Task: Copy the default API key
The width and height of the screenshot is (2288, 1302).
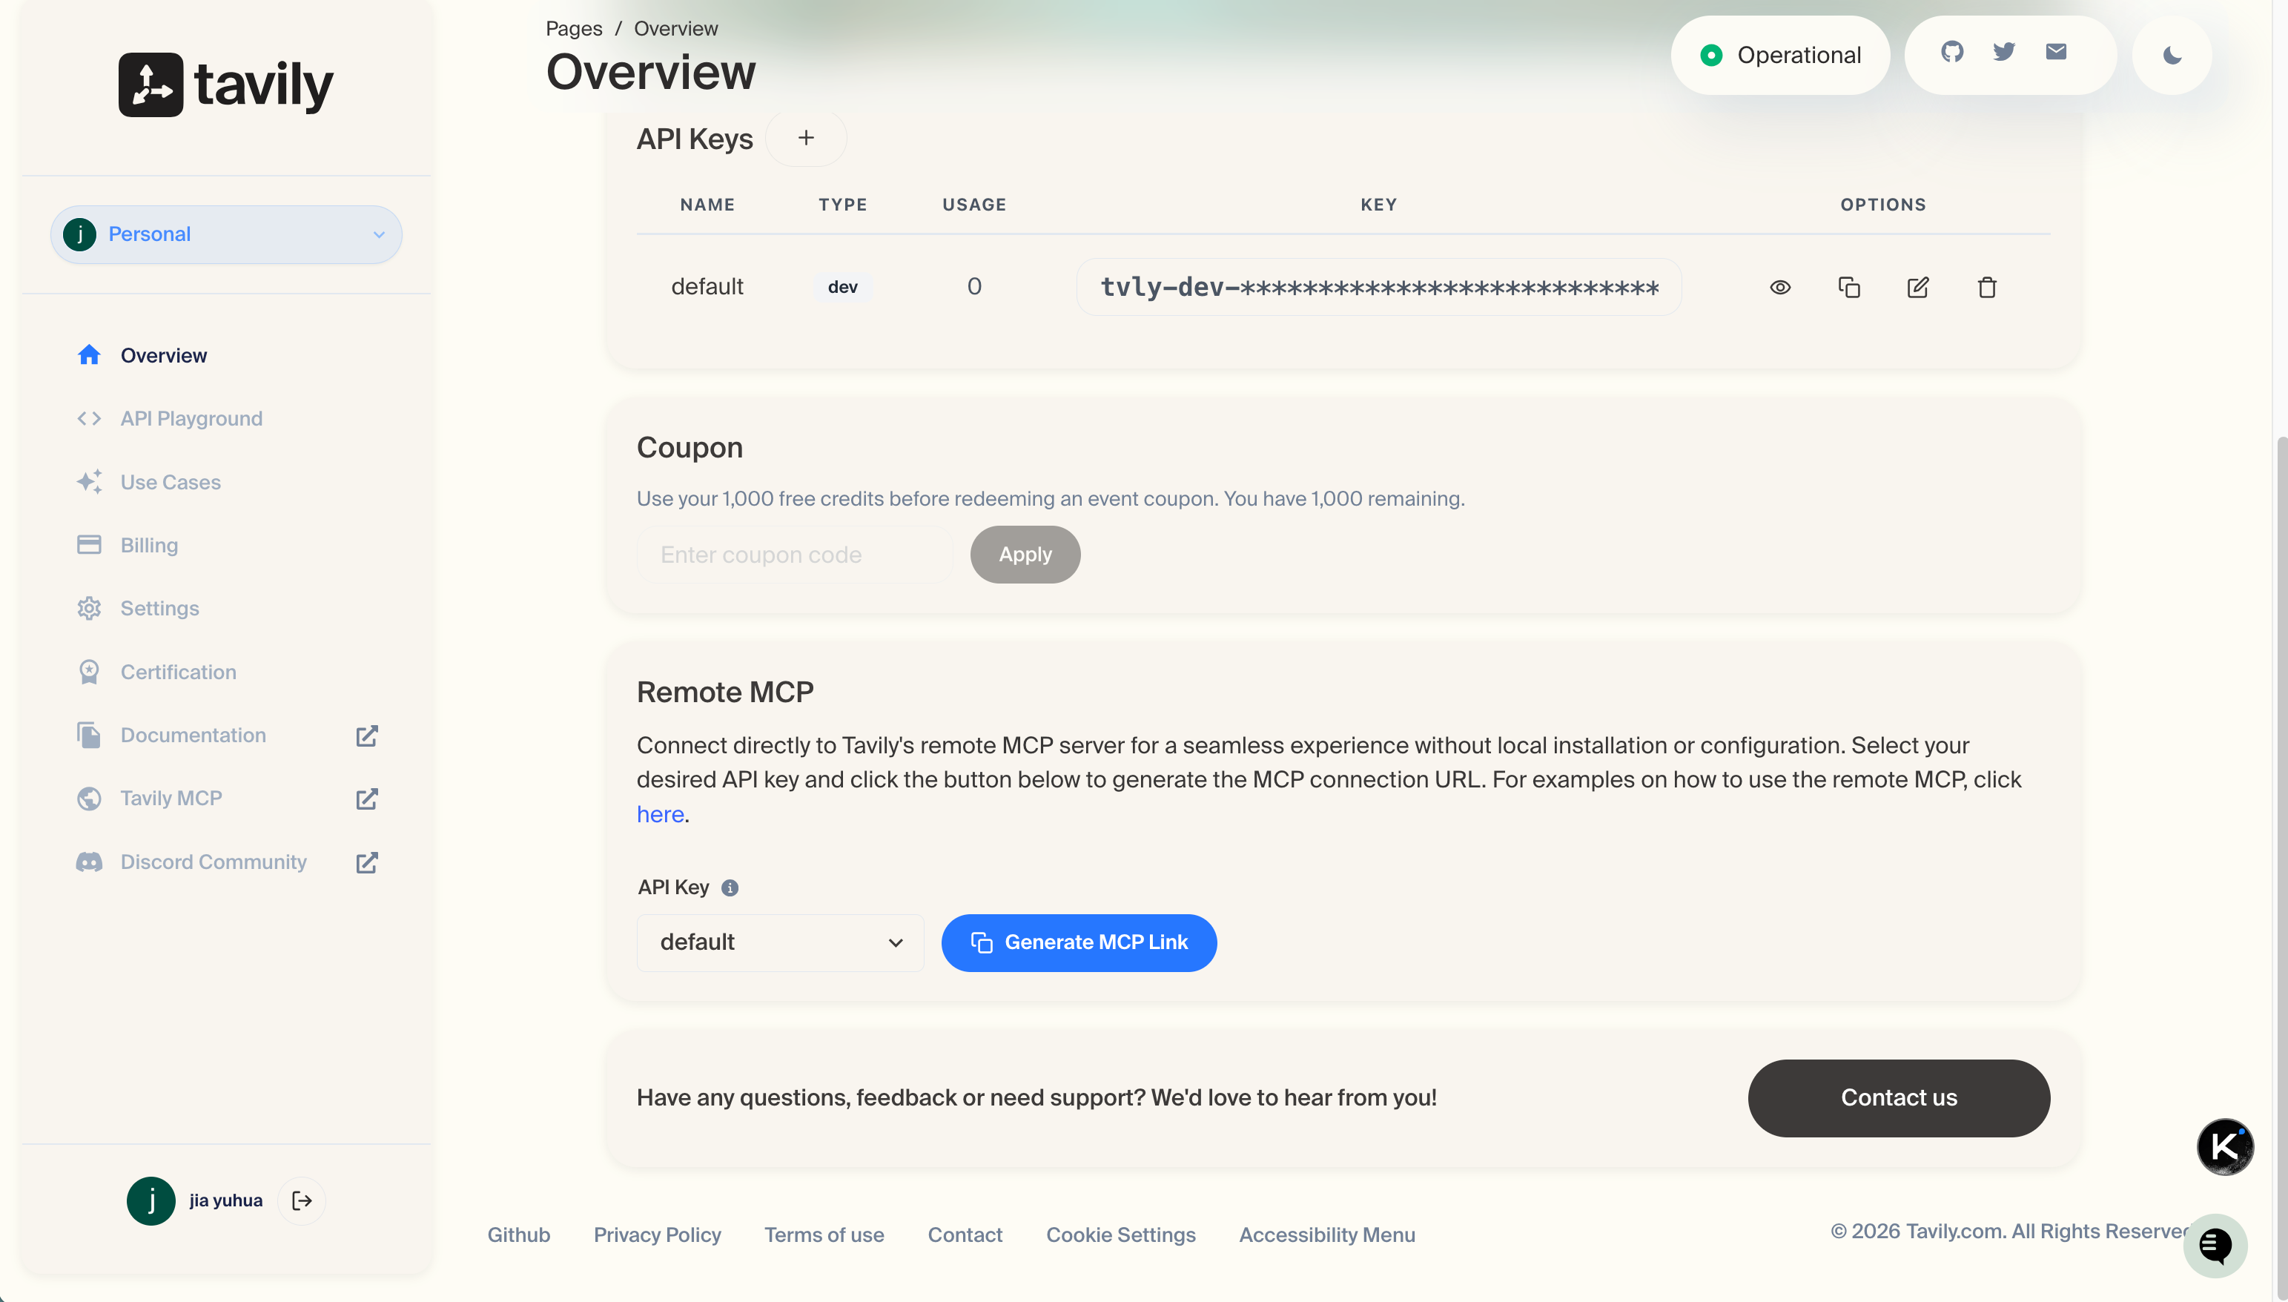Action: pos(1849,287)
